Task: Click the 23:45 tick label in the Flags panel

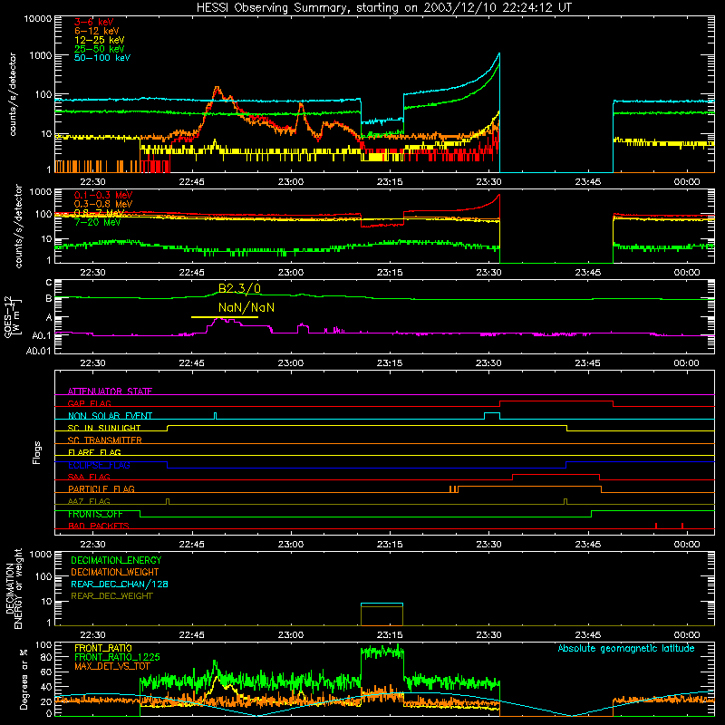Action: (587, 545)
